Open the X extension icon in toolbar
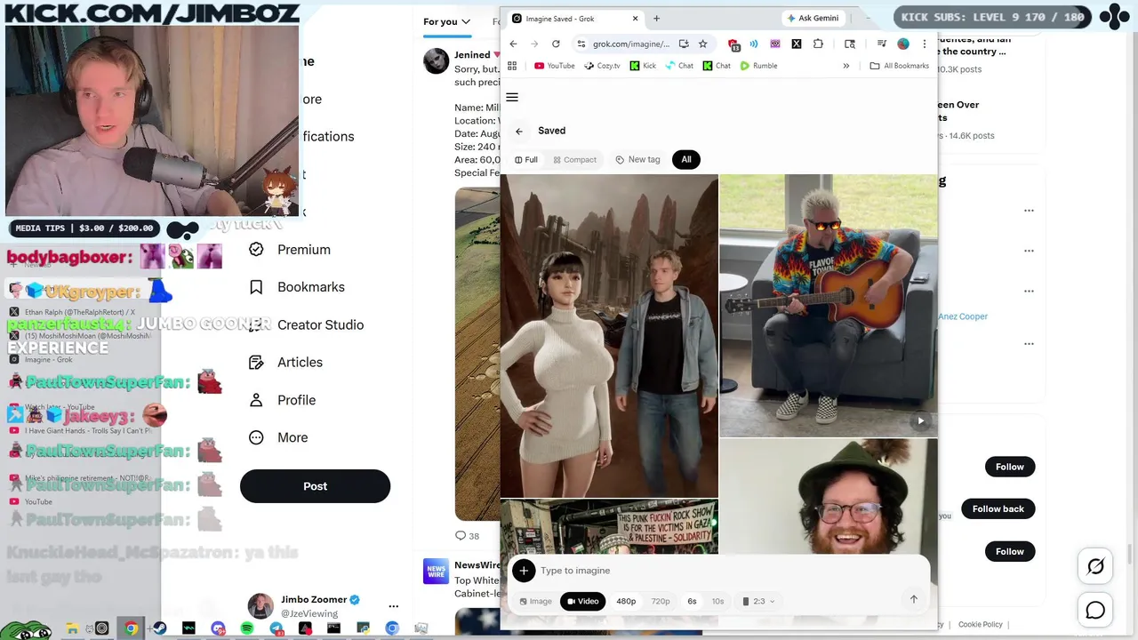Viewport: 1138px width, 640px height. 797,44
